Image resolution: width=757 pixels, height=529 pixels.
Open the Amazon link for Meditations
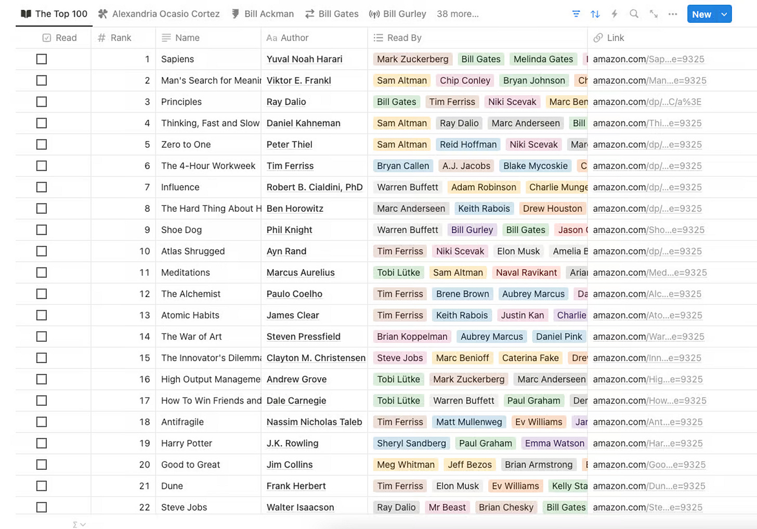point(650,273)
